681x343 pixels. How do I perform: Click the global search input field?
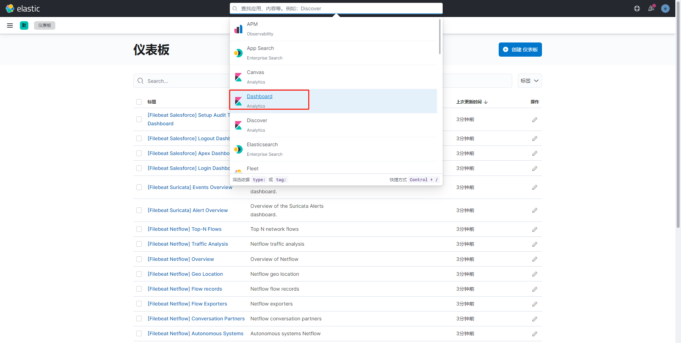tap(336, 8)
